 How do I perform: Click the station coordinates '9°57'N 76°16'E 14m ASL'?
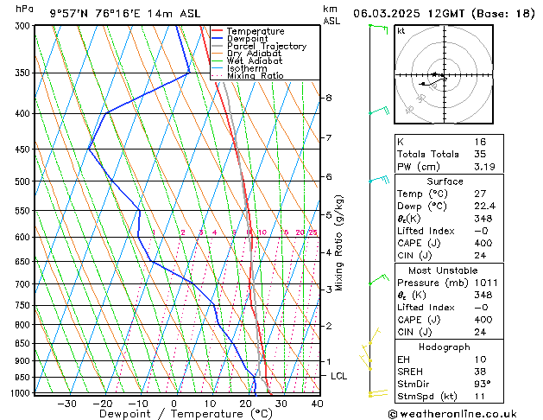click(125, 14)
